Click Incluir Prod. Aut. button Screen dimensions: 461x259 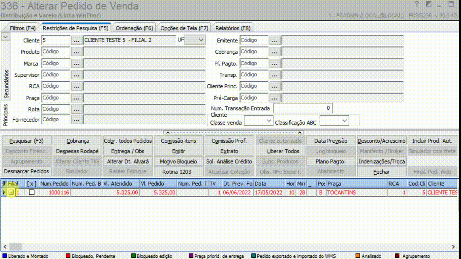[432, 141]
